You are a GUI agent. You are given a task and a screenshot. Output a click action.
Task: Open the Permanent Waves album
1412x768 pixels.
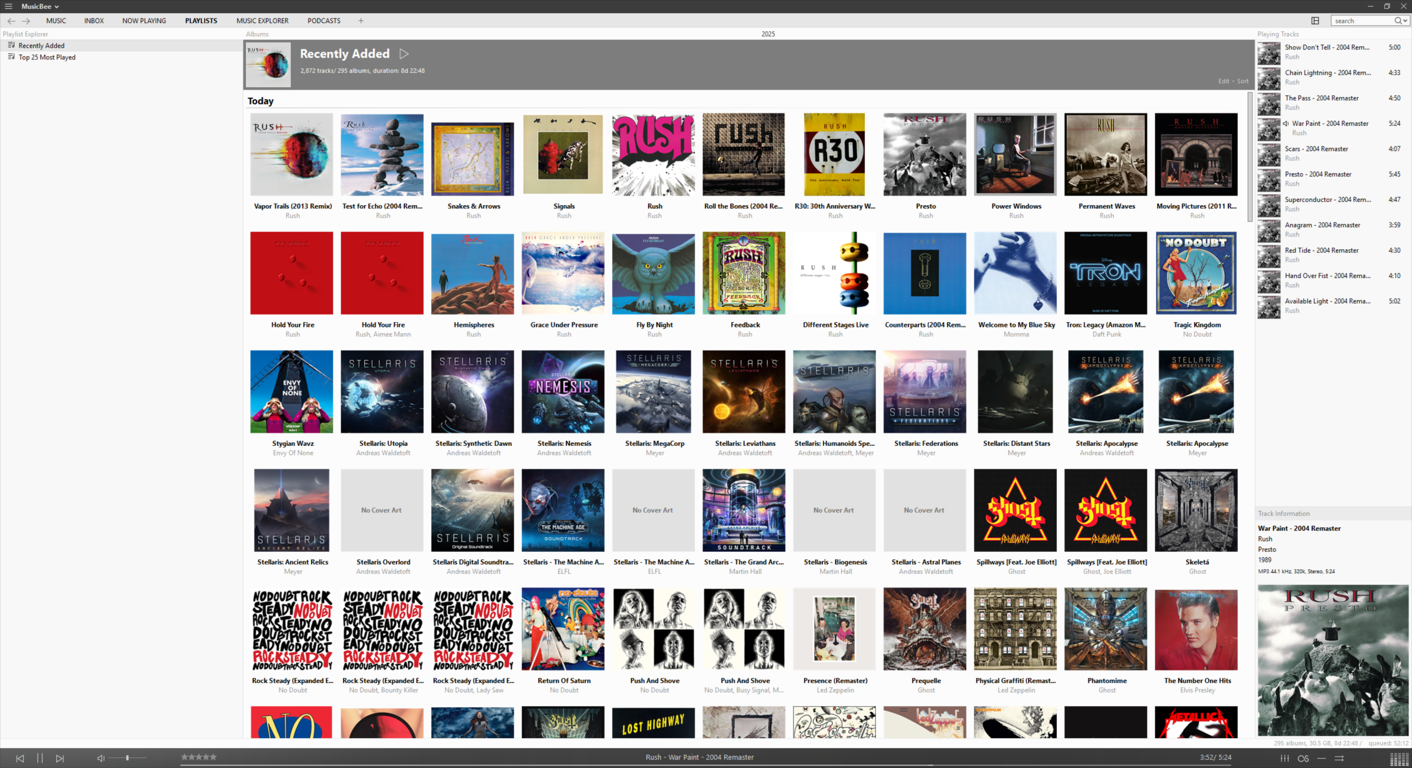(x=1106, y=154)
